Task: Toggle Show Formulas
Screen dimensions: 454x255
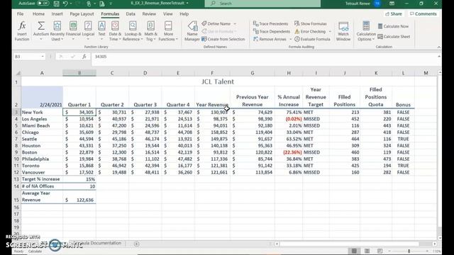Action: click(311, 23)
